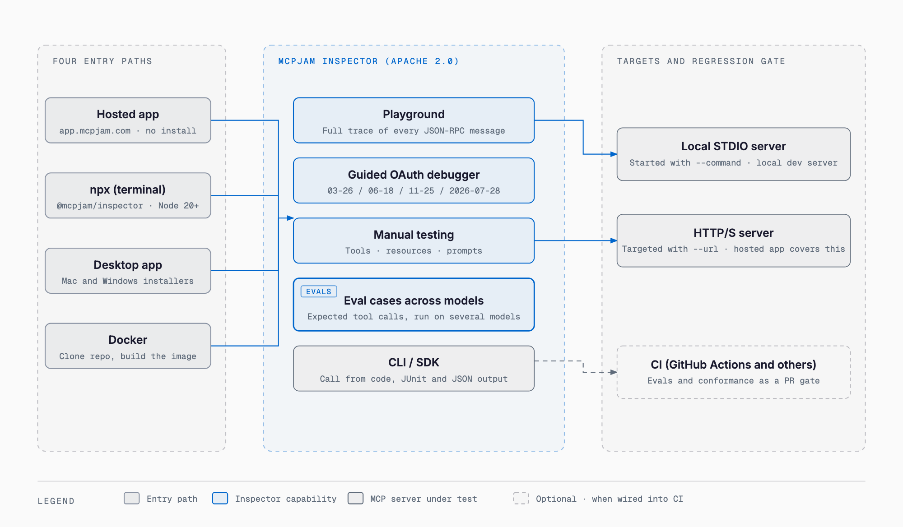Click the Inspector capability legend swatch
This screenshot has height=527, width=903.
[x=220, y=498]
